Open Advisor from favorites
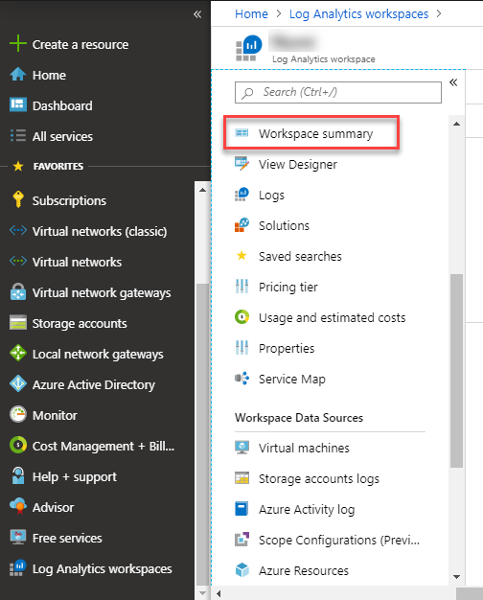The height and width of the screenshot is (600, 483). (54, 507)
